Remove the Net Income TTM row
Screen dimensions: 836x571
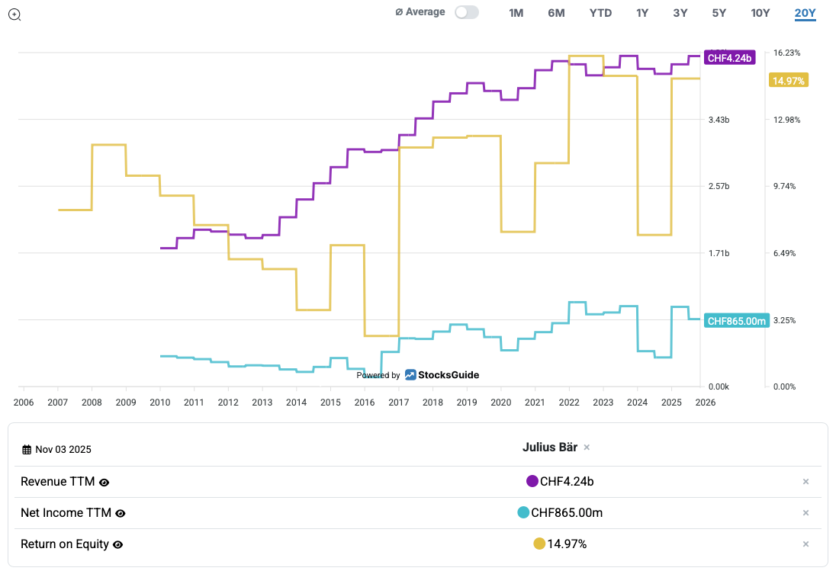tap(805, 513)
